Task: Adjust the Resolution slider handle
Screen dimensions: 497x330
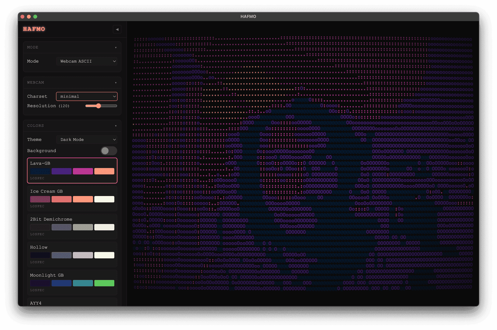Action: [x=98, y=106]
